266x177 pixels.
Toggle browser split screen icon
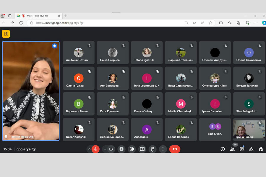click(221, 23)
